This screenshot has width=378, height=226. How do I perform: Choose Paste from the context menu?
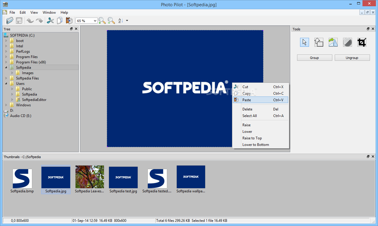260,100
